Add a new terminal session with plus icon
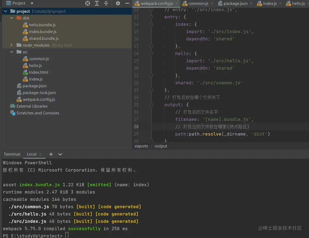The image size is (309, 238). coord(51,154)
